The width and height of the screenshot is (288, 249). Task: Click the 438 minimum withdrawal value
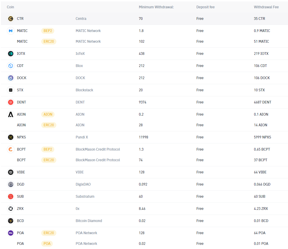click(141, 54)
